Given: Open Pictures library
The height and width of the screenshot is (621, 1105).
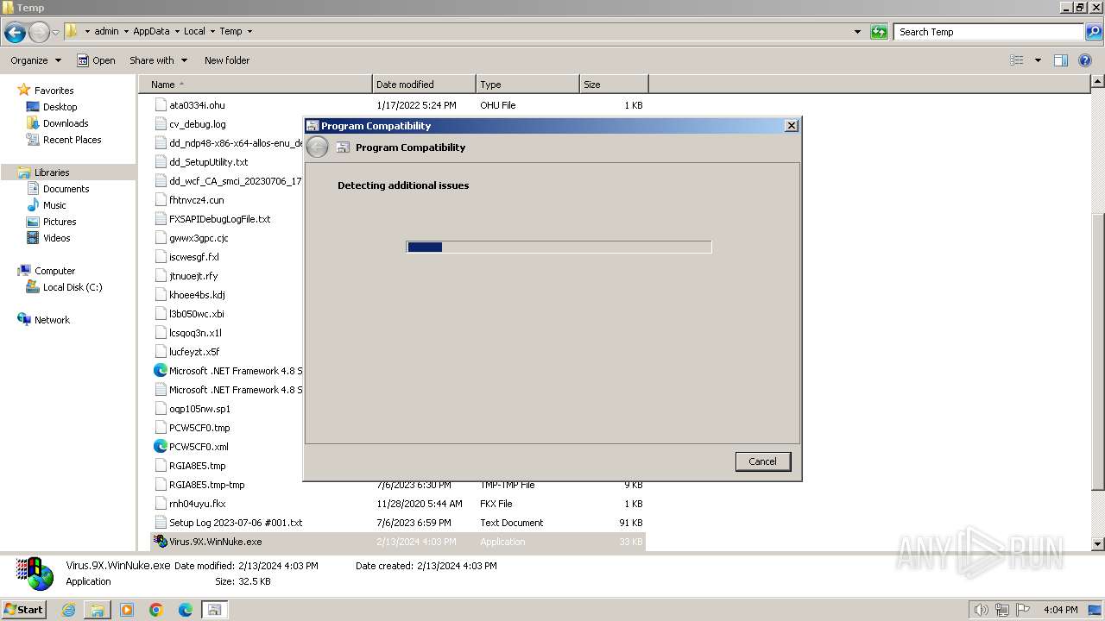Looking at the screenshot, I should pos(60,222).
